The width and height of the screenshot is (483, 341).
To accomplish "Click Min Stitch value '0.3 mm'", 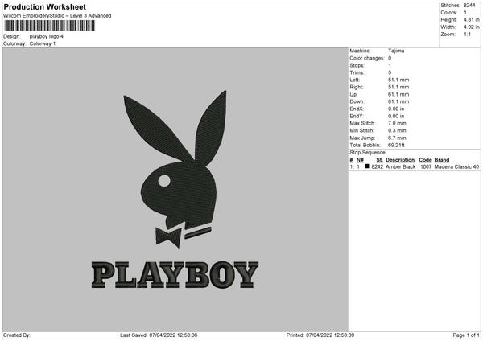I will tap(397, 130).
